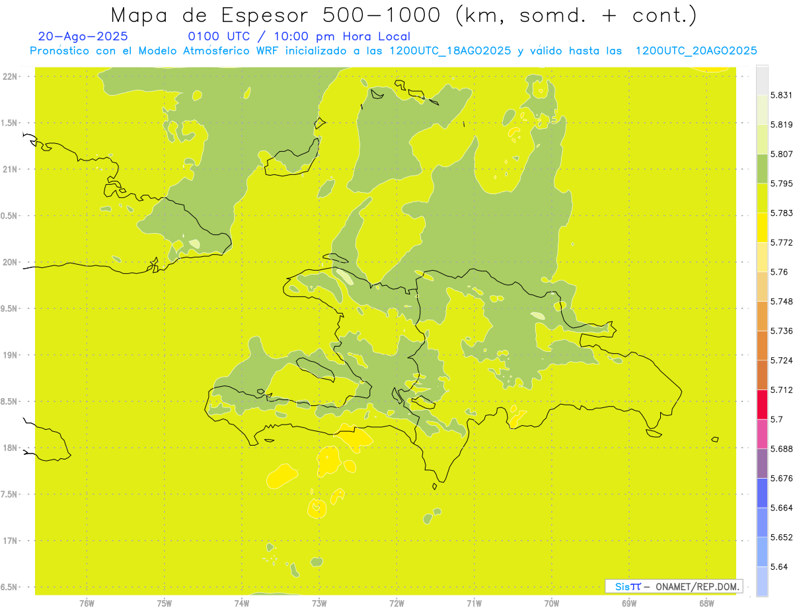This screenshot has width=793, height=612.
Task: Click the 5.795 legend value
Action: (781, 184)
